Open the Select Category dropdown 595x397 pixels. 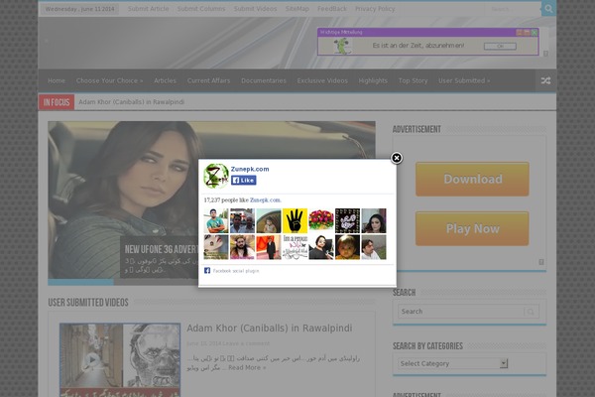coord(453,363)
